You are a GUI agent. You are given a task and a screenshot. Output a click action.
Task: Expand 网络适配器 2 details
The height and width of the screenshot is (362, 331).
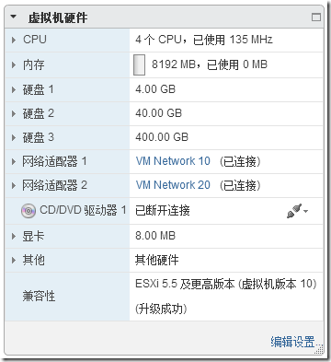14,185
